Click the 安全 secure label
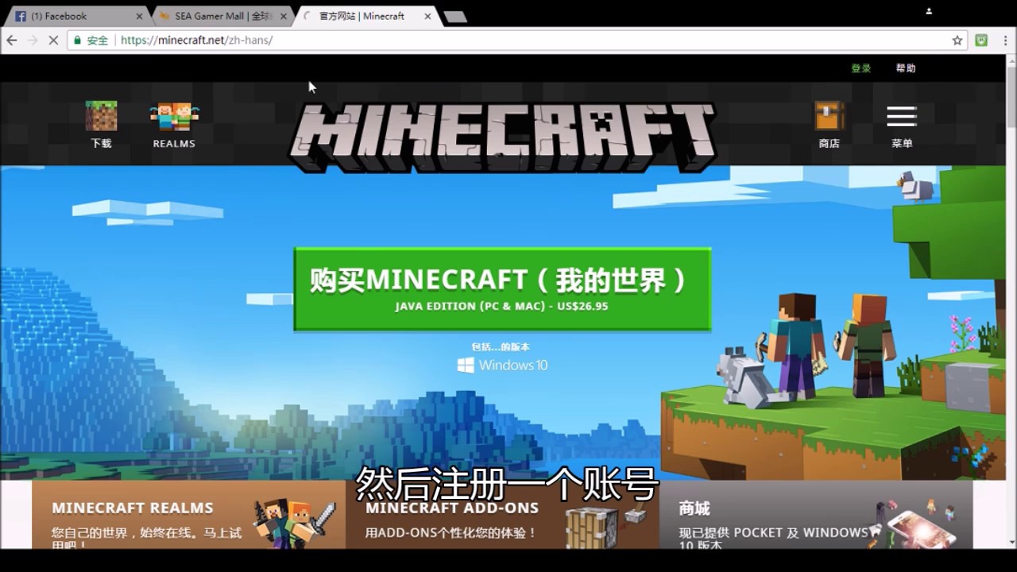1017x572 pixels. (98, 41)
